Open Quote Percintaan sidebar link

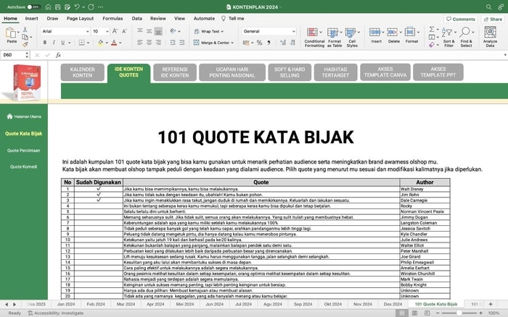(x=24, y=151)
